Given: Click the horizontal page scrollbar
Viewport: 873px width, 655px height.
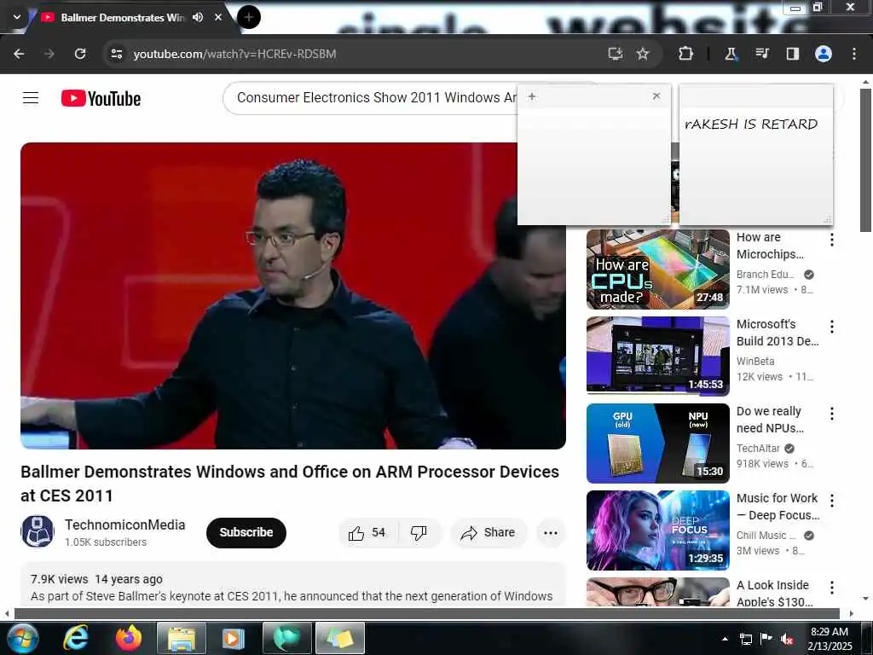Looking at the screenshot, I should [427, 613].
